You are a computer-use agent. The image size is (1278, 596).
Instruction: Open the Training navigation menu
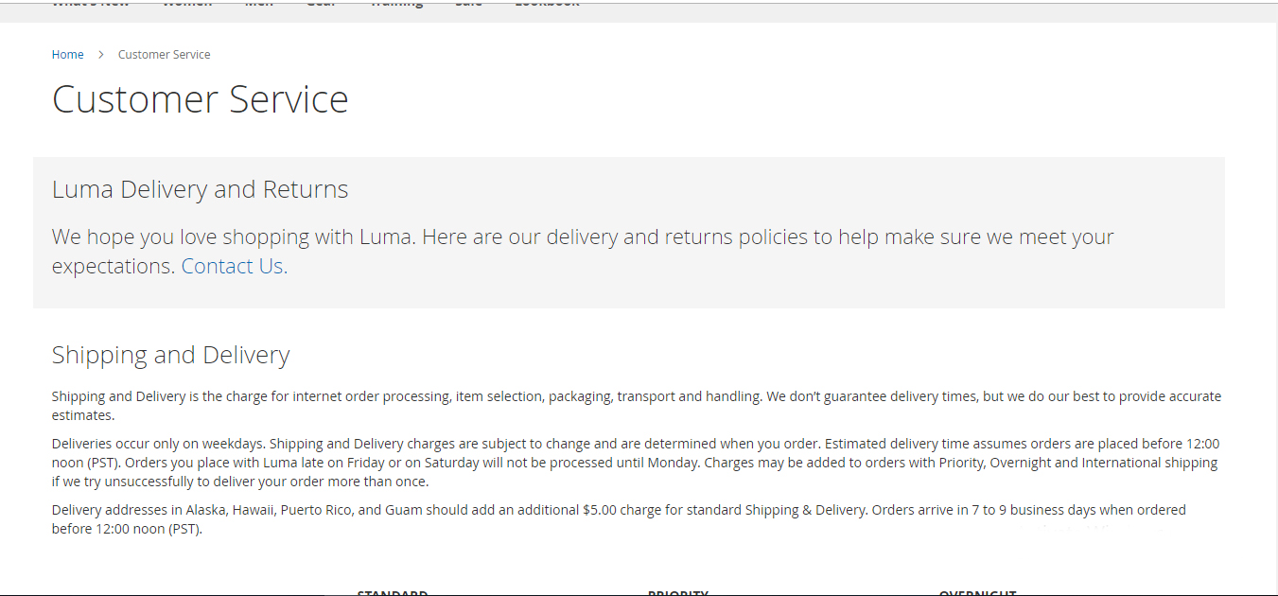pyautogui.click(x=395, y=4)
